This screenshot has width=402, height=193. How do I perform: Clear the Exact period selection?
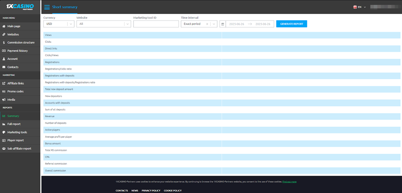click(x=207, y=24)
